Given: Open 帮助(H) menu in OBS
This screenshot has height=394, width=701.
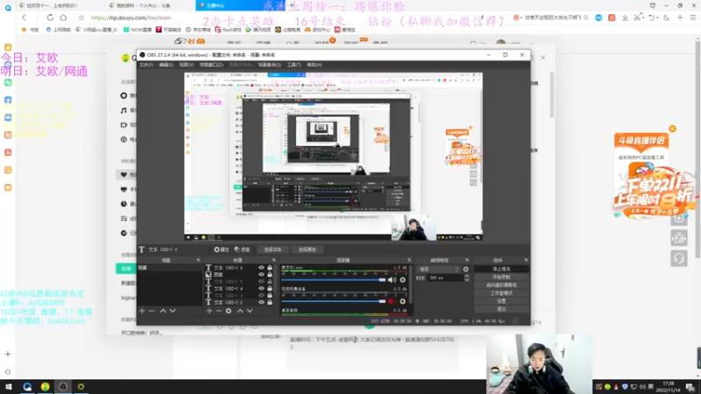Looking at the screenshot, I should tap(315, 65).
